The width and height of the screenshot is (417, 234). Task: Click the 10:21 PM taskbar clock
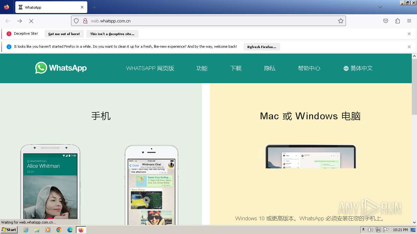(x=400, y=230)
